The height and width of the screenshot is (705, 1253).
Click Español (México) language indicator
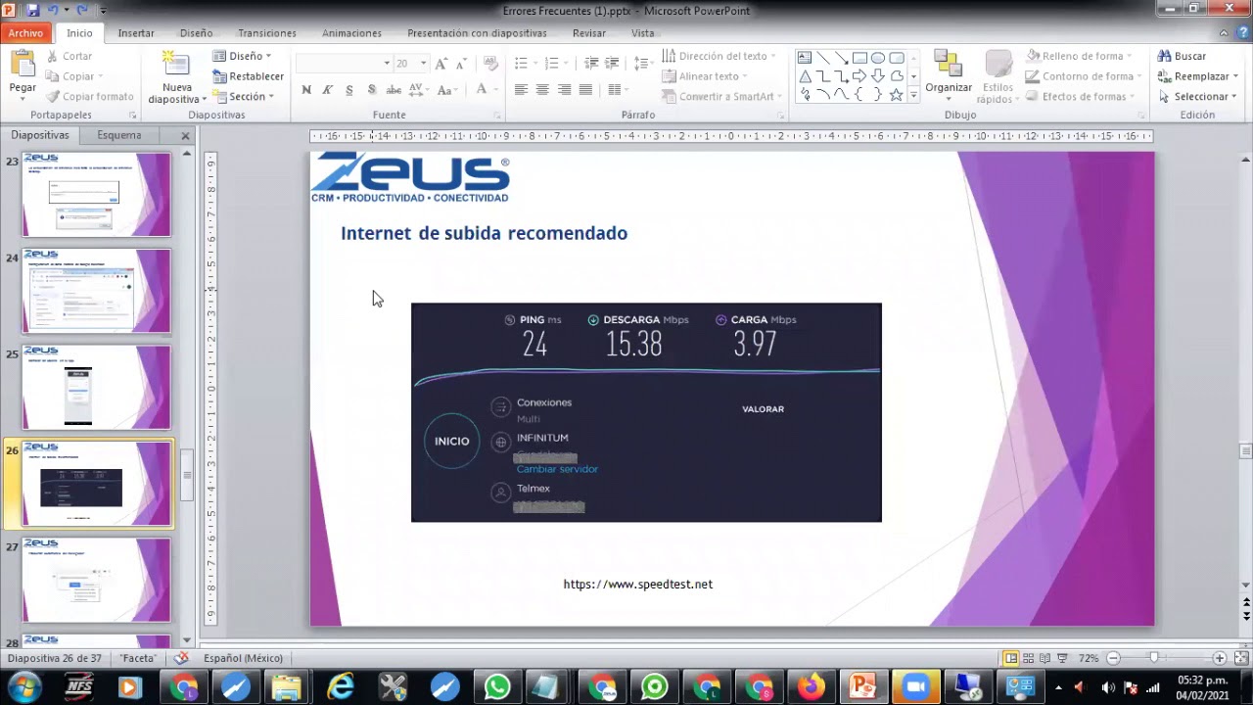coord(243,658)
